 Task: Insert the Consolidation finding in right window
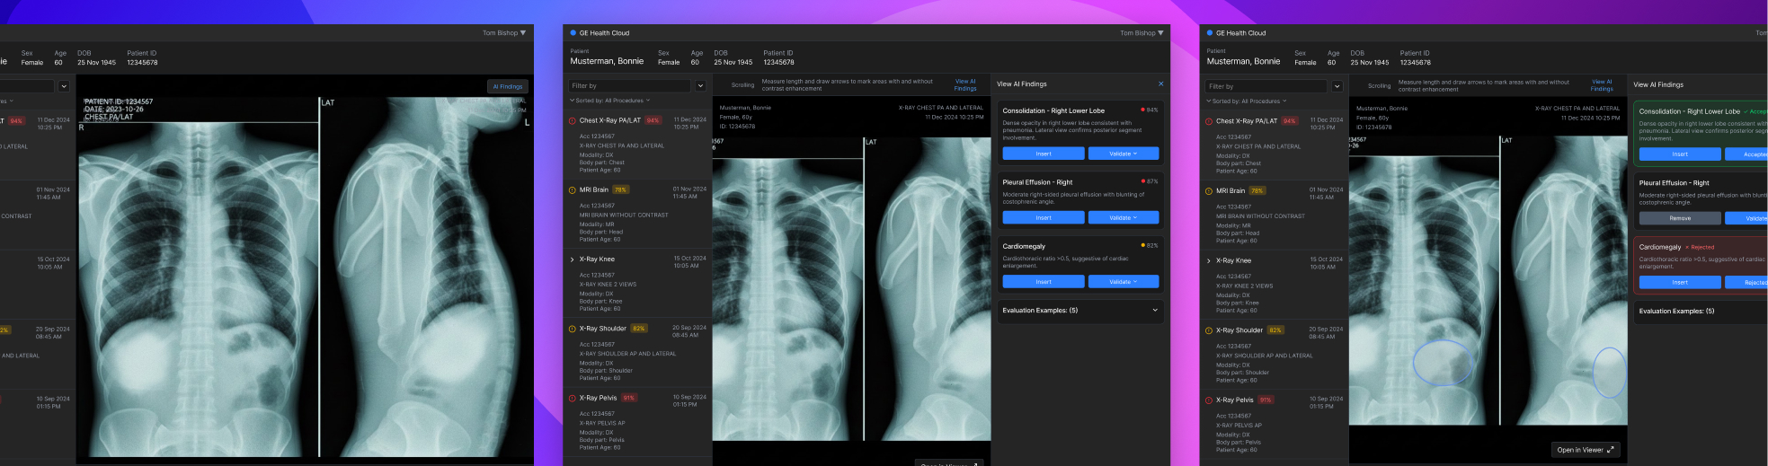pyautogui.click(x=1679, y=154)
